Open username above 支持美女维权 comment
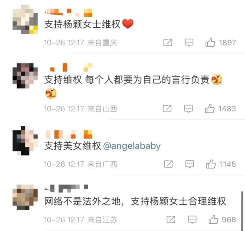245x231 pixels. (69, 134)
